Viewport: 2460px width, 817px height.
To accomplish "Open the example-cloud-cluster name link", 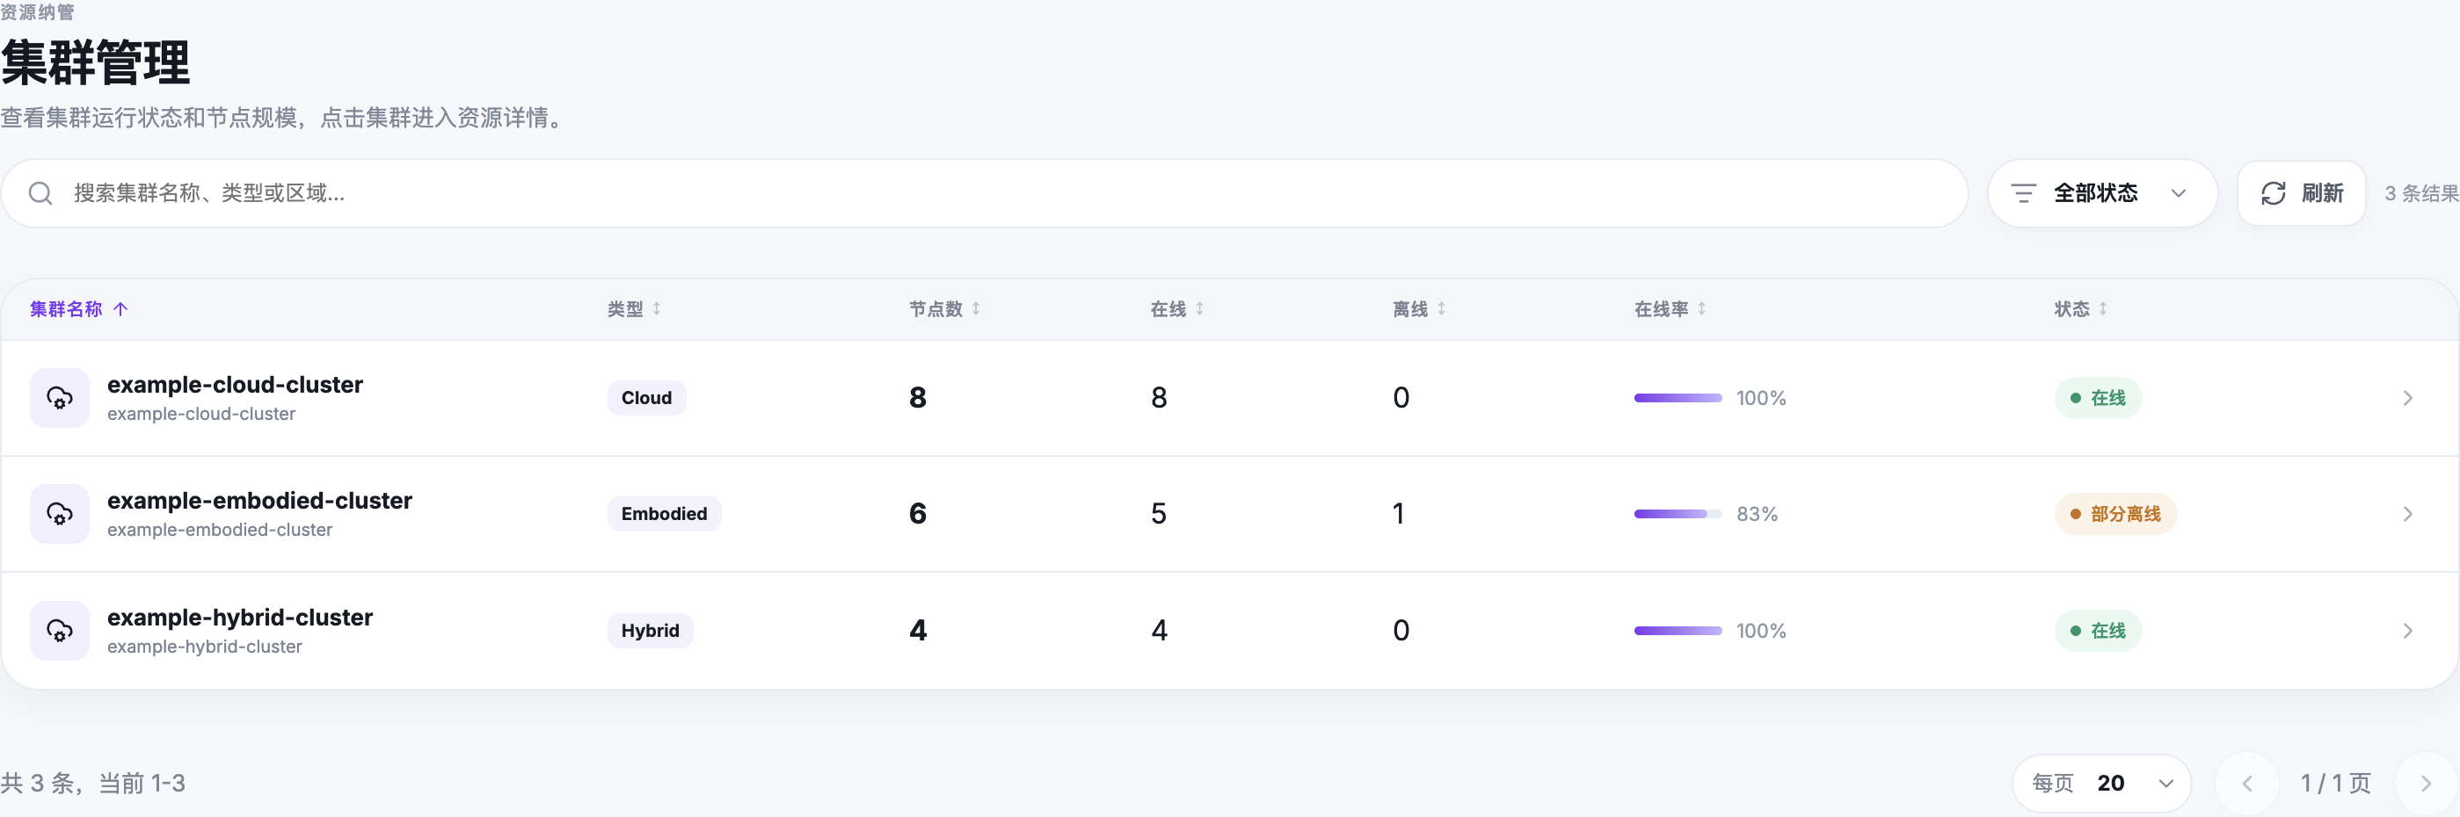I will coord(235,385).
